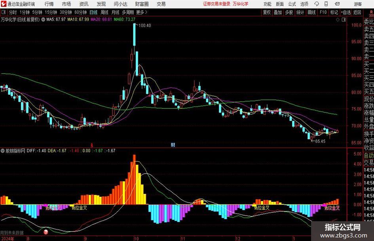Click the MA60: 73.27 label

point(125,19)
